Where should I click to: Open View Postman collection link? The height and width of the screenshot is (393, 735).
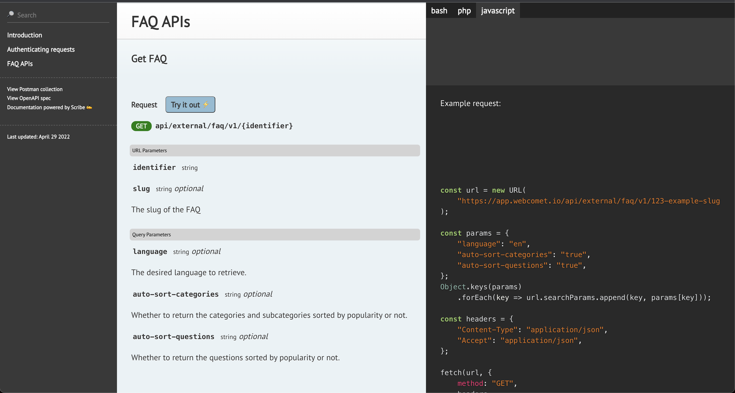click(35, 89)
